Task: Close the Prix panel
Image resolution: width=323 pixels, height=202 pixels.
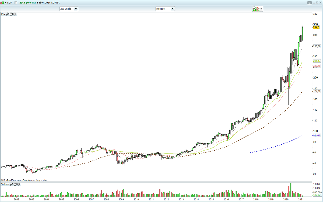Action: click(x=15, y=14)
